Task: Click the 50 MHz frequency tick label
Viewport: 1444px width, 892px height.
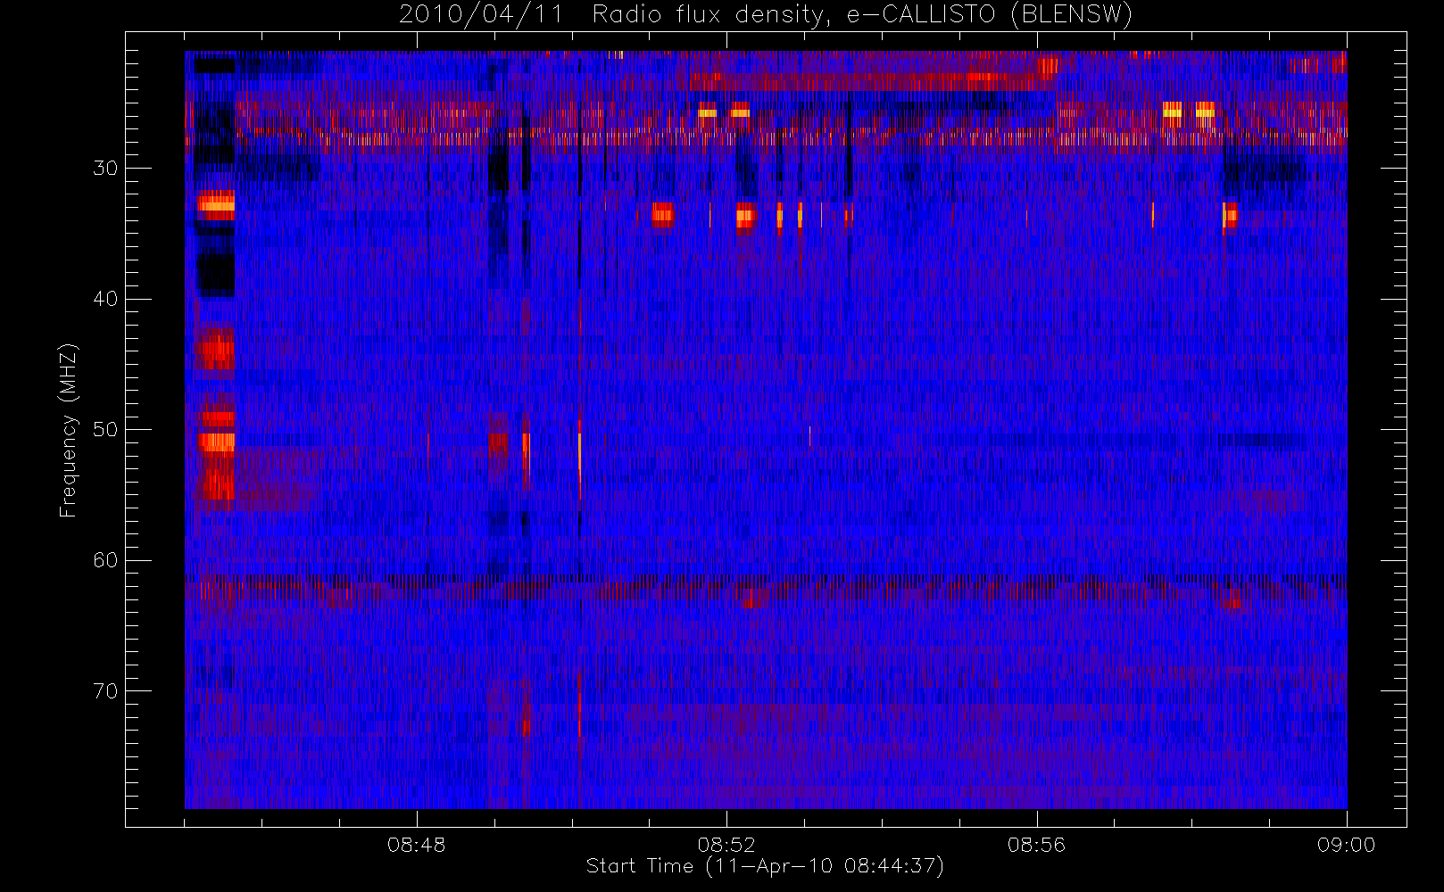Action: (x=105, y=430)
